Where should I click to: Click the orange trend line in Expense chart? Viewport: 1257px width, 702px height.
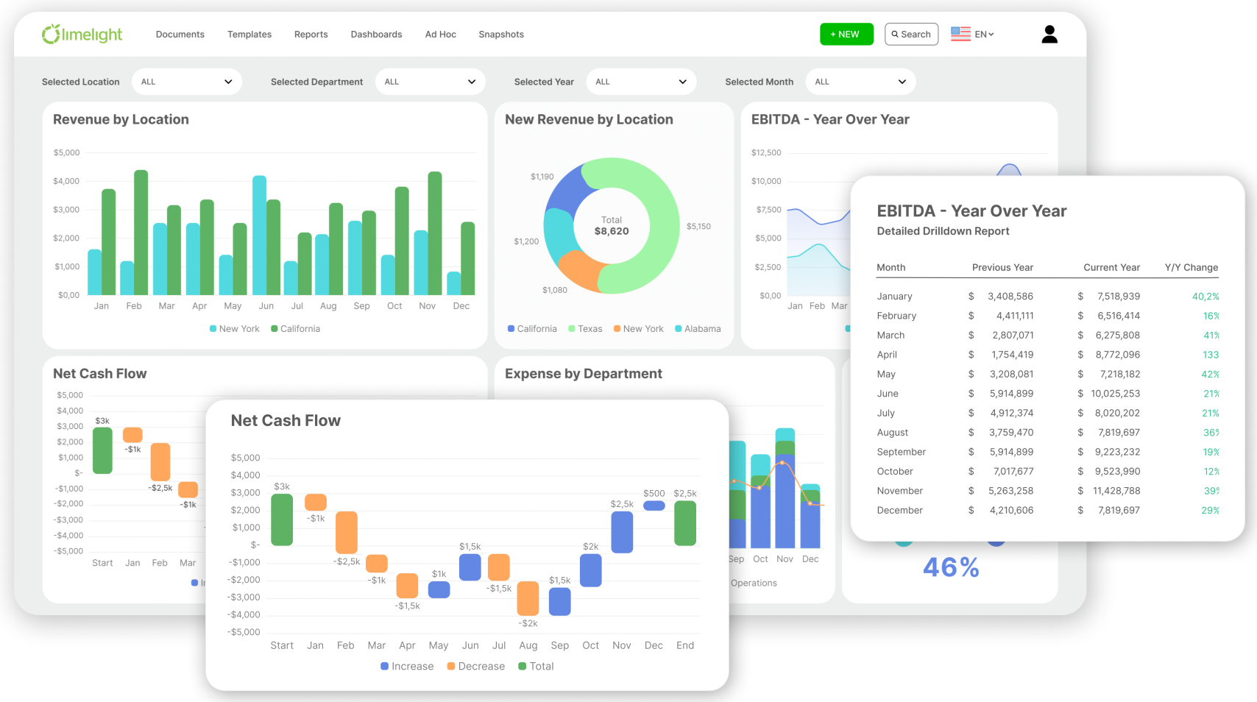pyautogui.click(x=780, y=464)
